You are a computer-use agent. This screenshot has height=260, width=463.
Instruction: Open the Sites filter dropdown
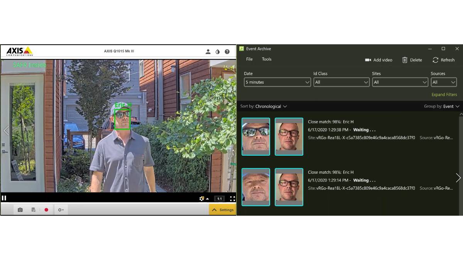400,82
